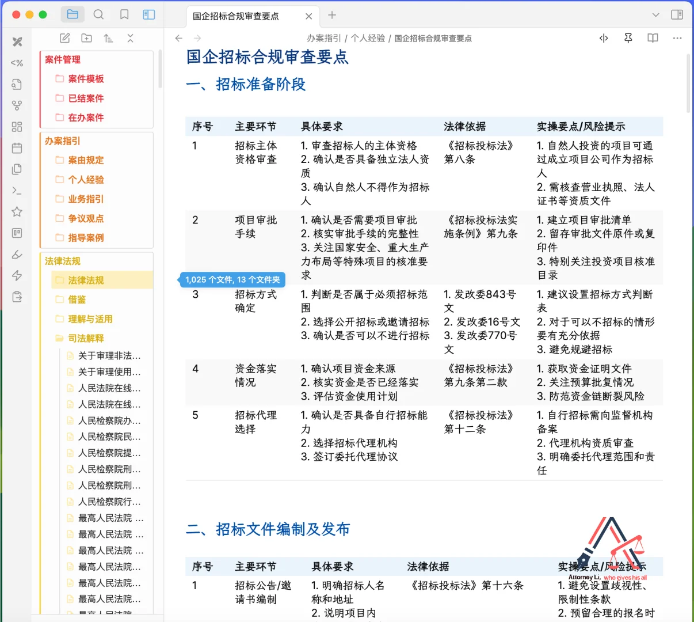The image size is (694, 622).
Task: Open the bookmarks panel
Action: [x=124, y=14]
